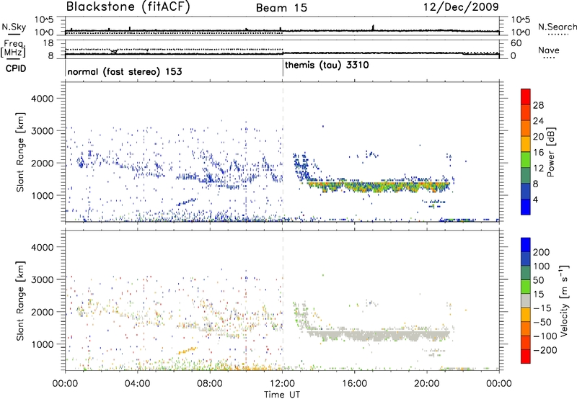577x399 pixels.
Task: Click the '1000' tick on velocity panel axis
Action: pyautogui.click(x=43, y=344)
